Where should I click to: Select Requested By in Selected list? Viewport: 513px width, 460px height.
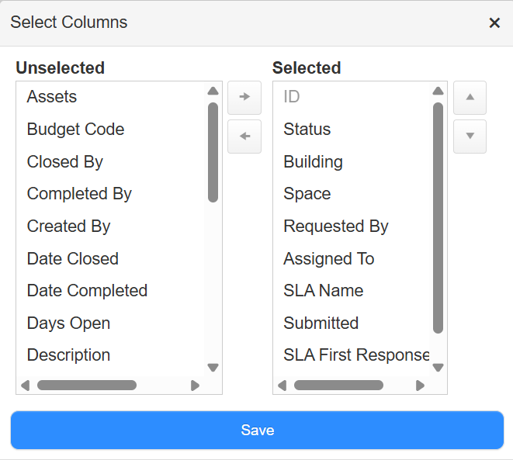[336, 227]
